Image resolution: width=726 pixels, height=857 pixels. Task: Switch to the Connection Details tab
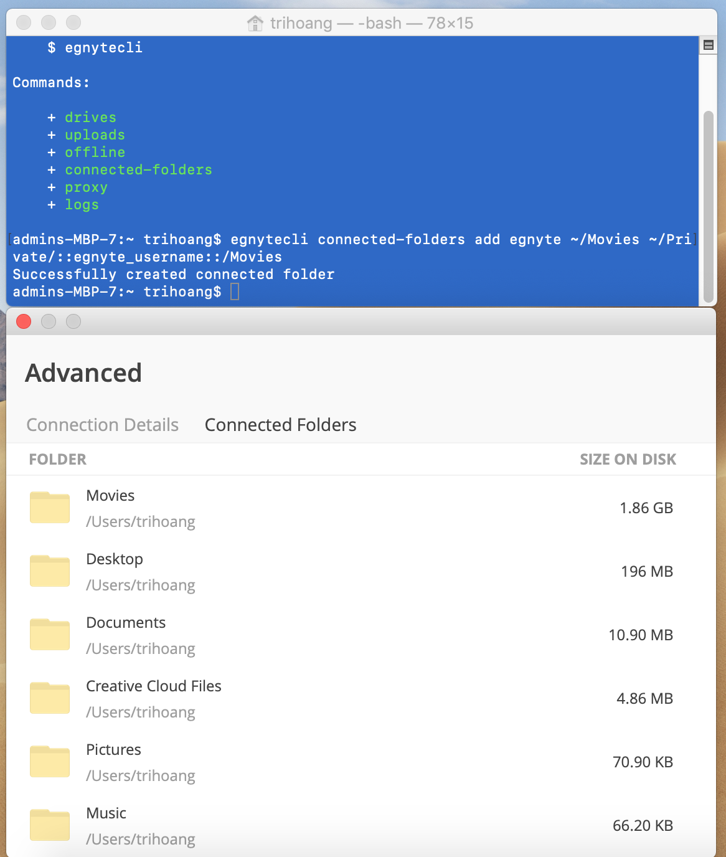tap(103, 425)
